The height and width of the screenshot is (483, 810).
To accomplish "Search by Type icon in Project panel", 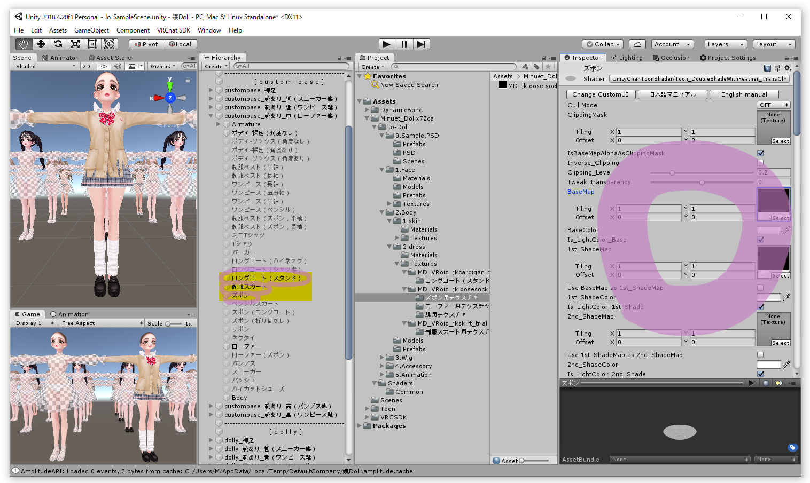I will click(525, 67).
